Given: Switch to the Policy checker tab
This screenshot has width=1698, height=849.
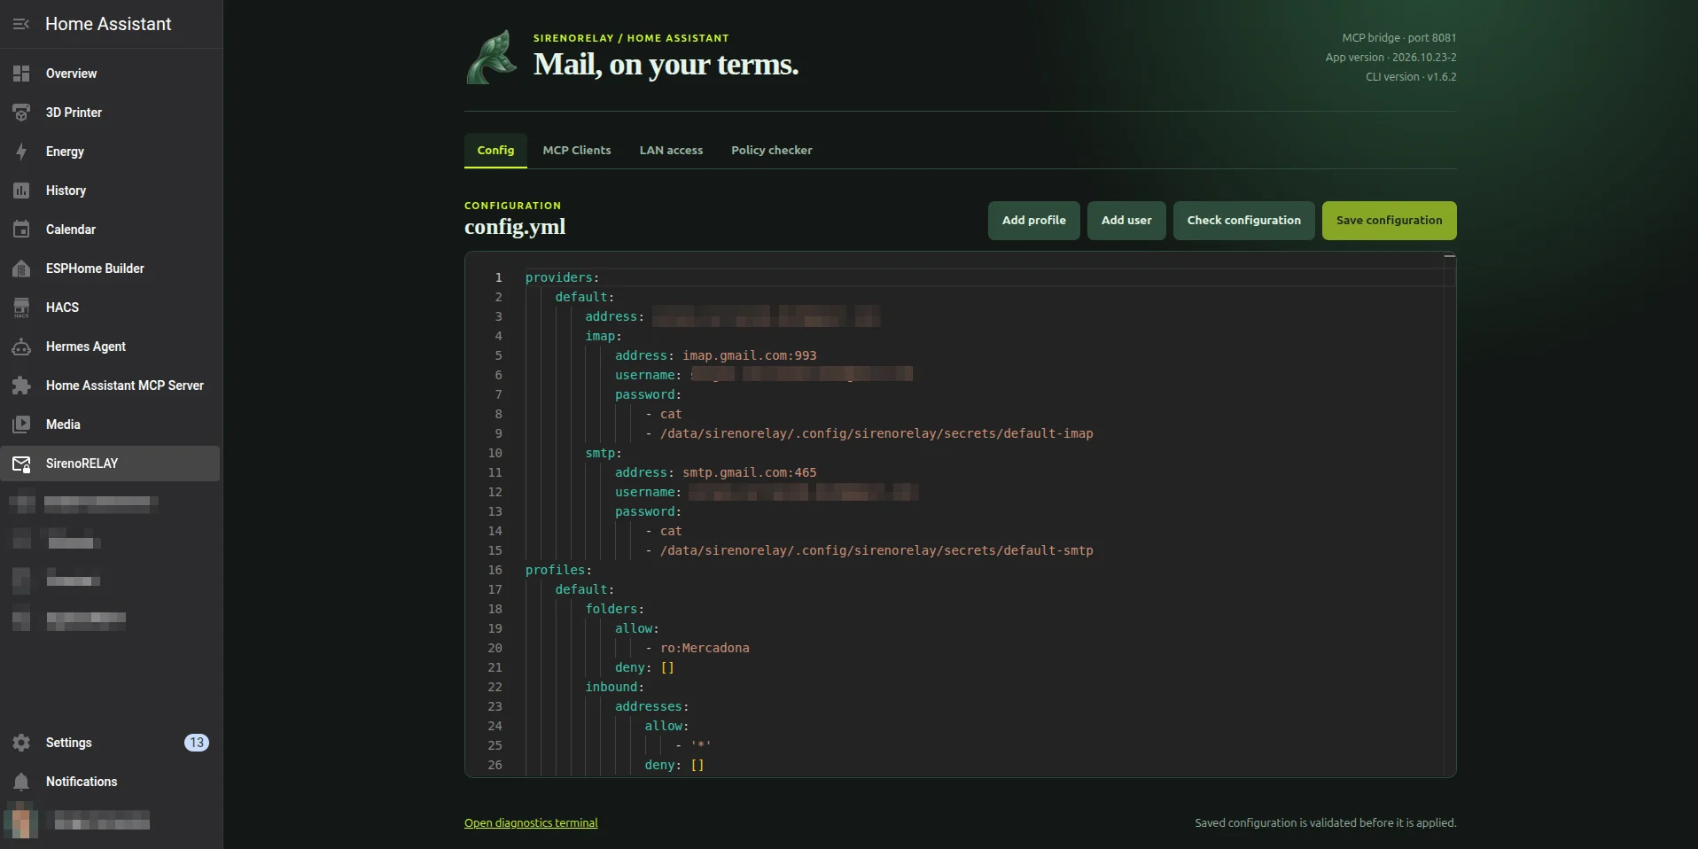Looking at the screenshot, I should point(772,151).
